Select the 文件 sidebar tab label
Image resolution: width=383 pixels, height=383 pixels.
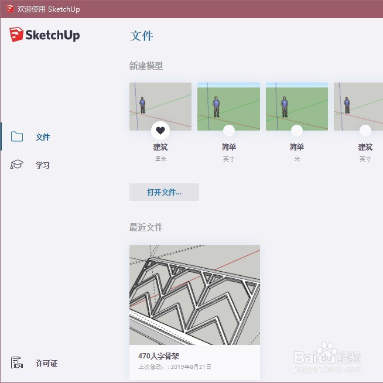click(x=43, y=137)
